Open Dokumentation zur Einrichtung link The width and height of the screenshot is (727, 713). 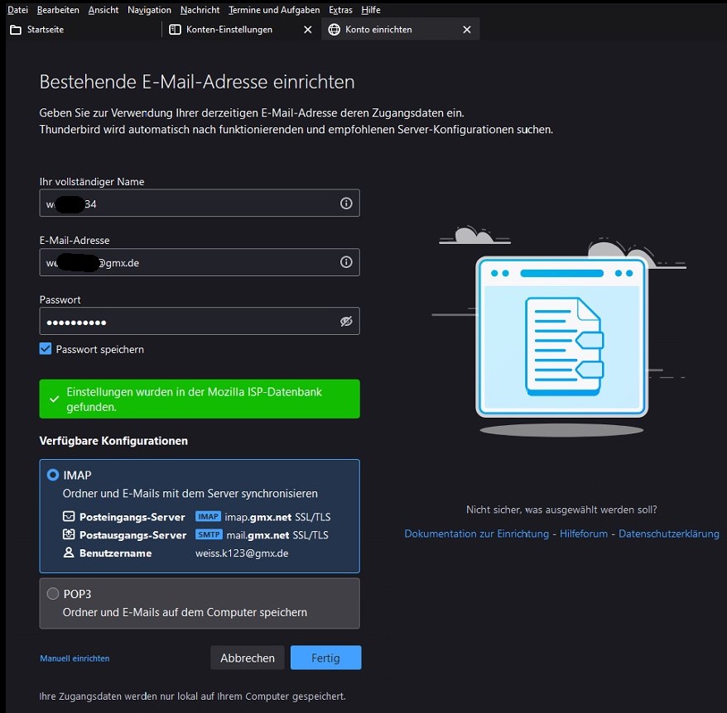476,534
